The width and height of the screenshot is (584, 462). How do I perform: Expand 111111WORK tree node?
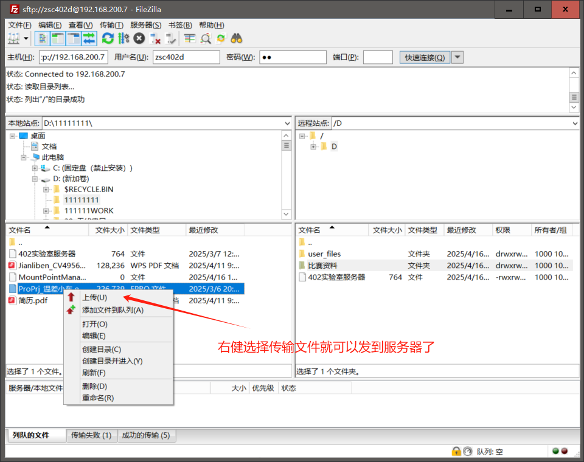46,211
